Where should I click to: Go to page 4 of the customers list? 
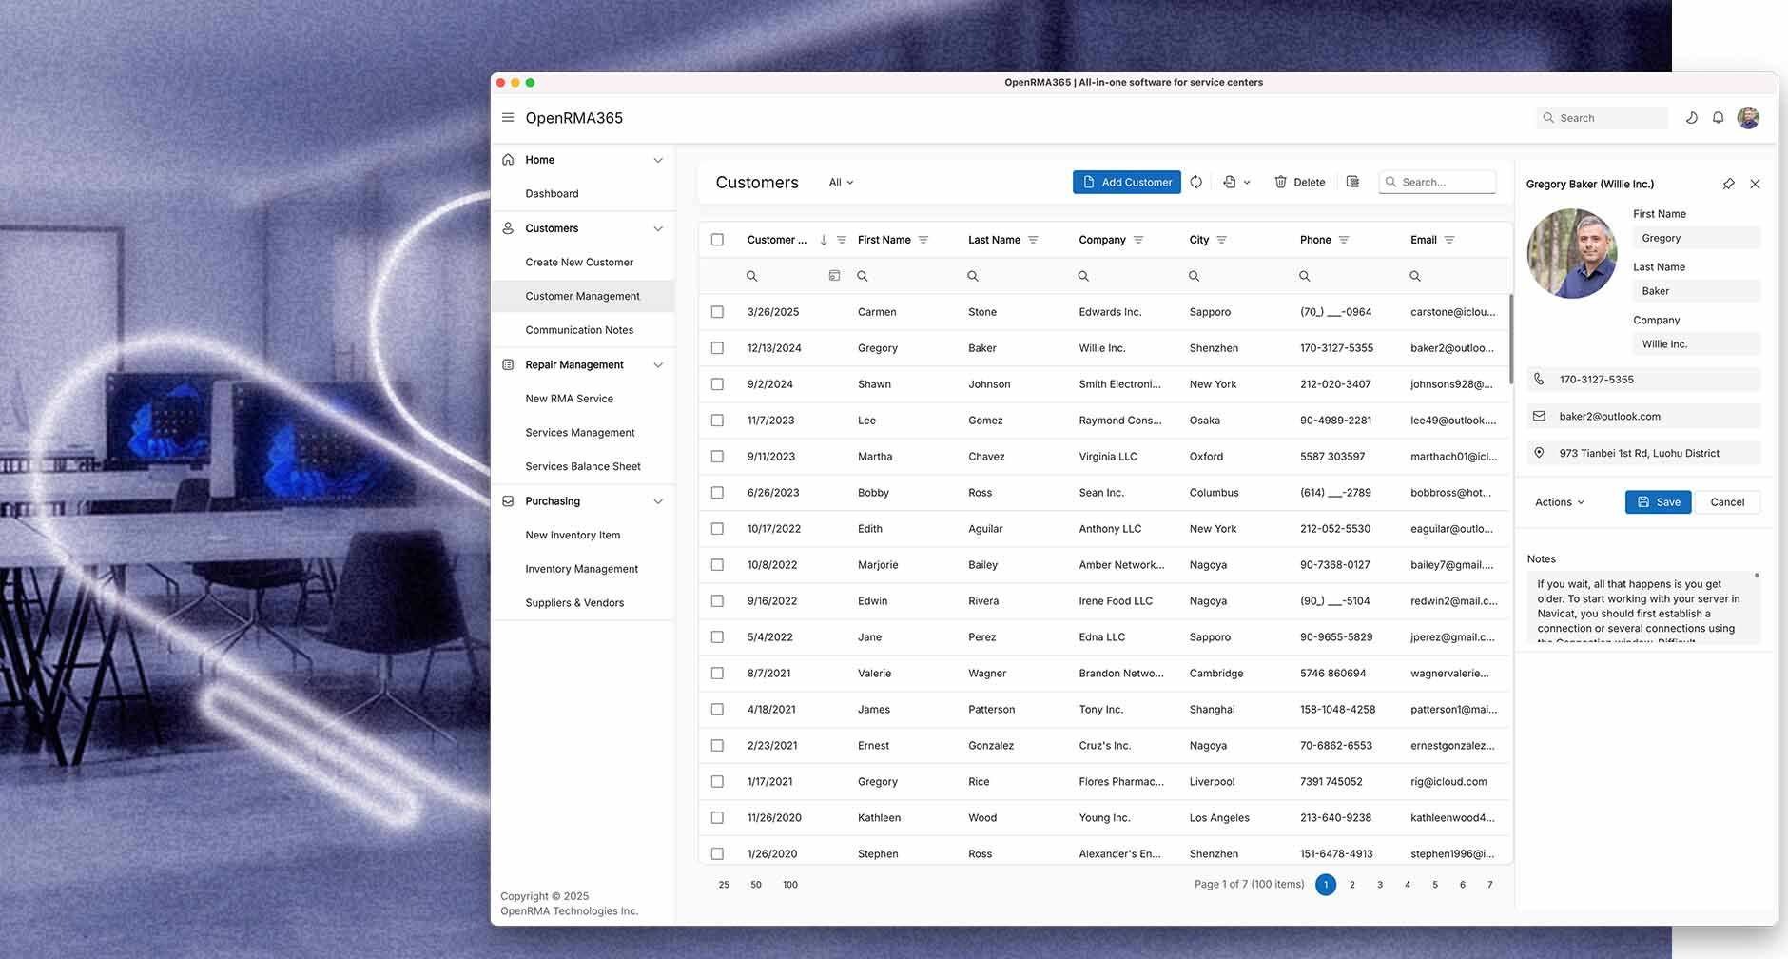click(x=1408, y=884)
